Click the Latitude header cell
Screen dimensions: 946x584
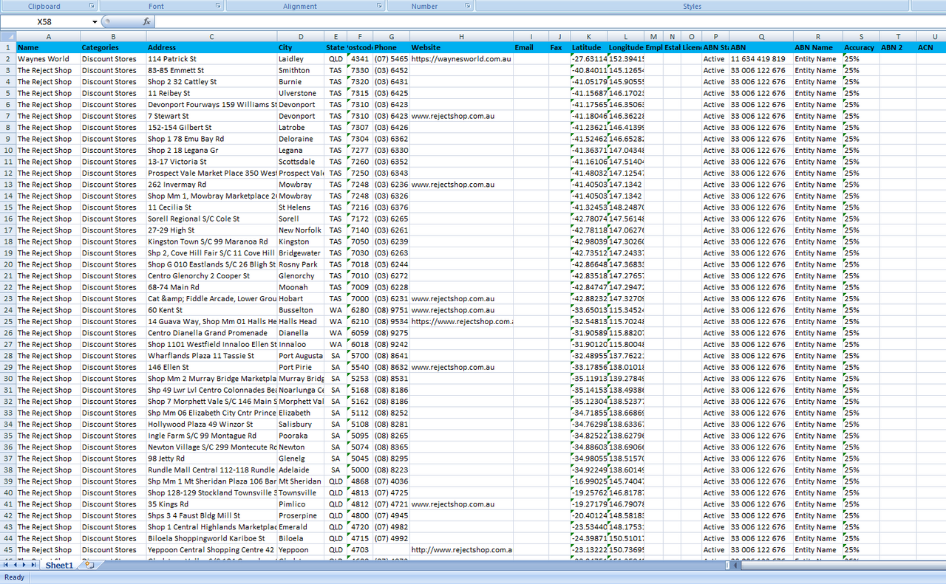click(x=589, y=47)
